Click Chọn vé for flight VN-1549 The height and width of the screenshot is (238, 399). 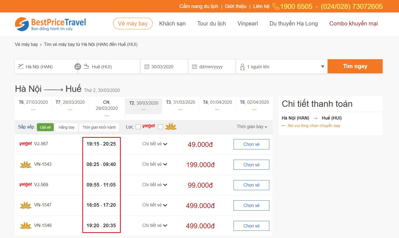pos(251,226)
